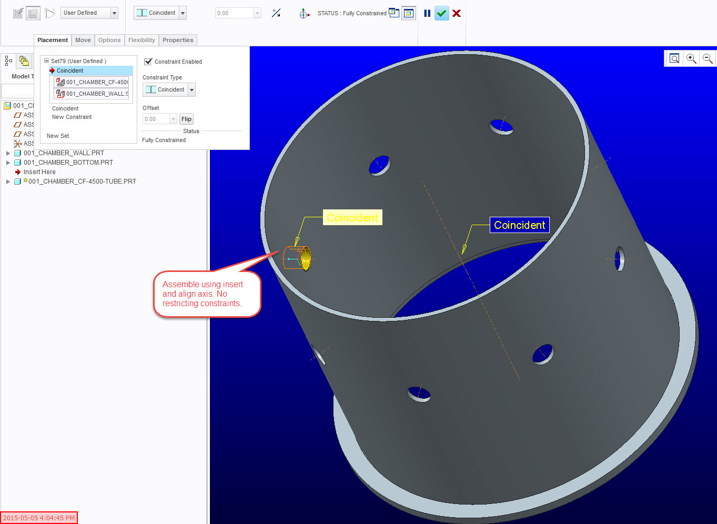
Task: Expand 001_CHAMBER_WALL.PRT in model tree
Action: [8, 153]
